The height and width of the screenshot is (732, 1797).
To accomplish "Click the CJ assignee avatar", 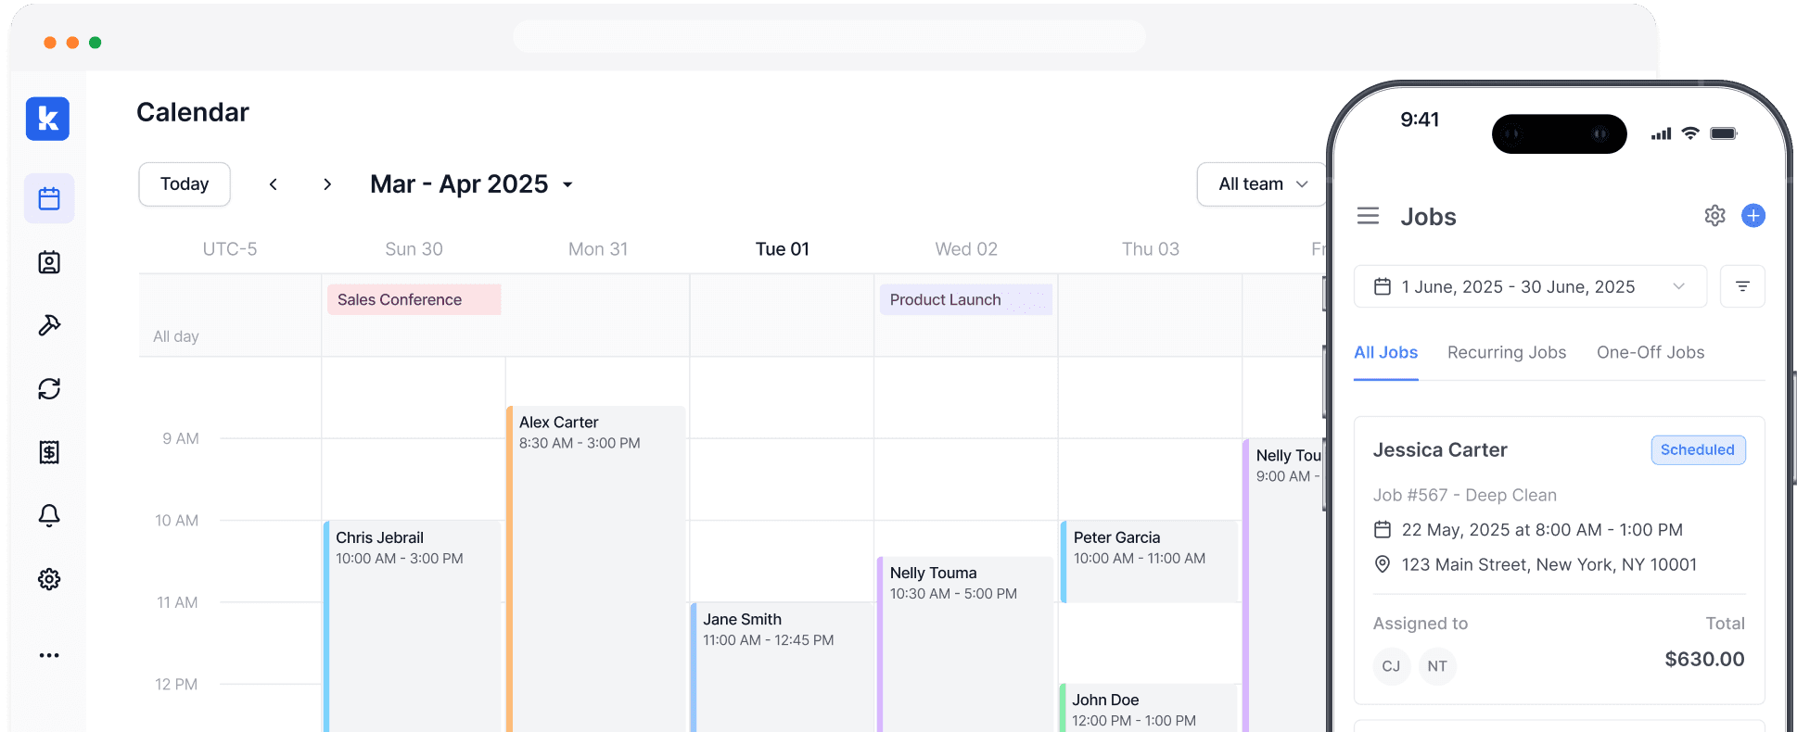I will click(1391, 666).
